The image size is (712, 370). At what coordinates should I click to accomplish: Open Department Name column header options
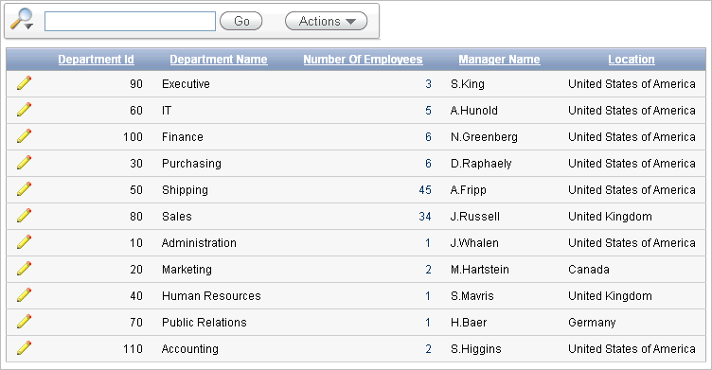click(219, 60)
